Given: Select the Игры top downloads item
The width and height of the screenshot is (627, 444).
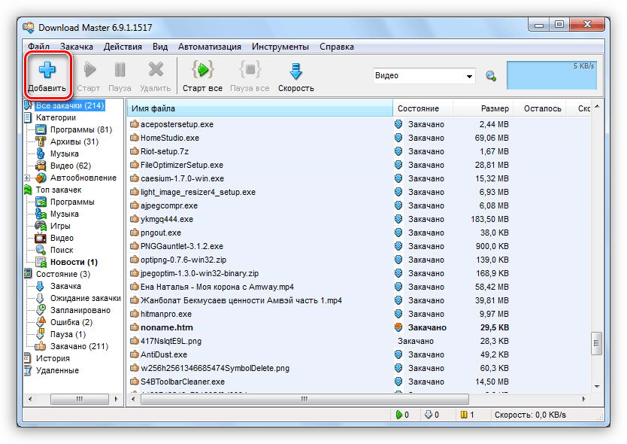Looking at the screenshot, I should 60,226.
